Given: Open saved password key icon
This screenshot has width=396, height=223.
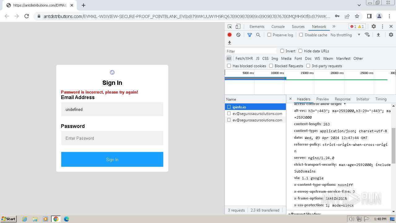Looking at the screenshot, I should click(337, 16).
